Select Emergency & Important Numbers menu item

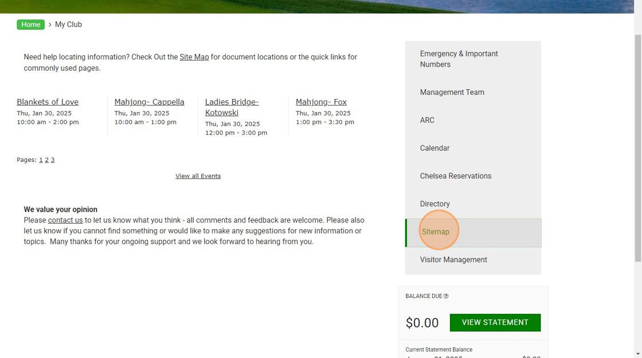(459, 59)
